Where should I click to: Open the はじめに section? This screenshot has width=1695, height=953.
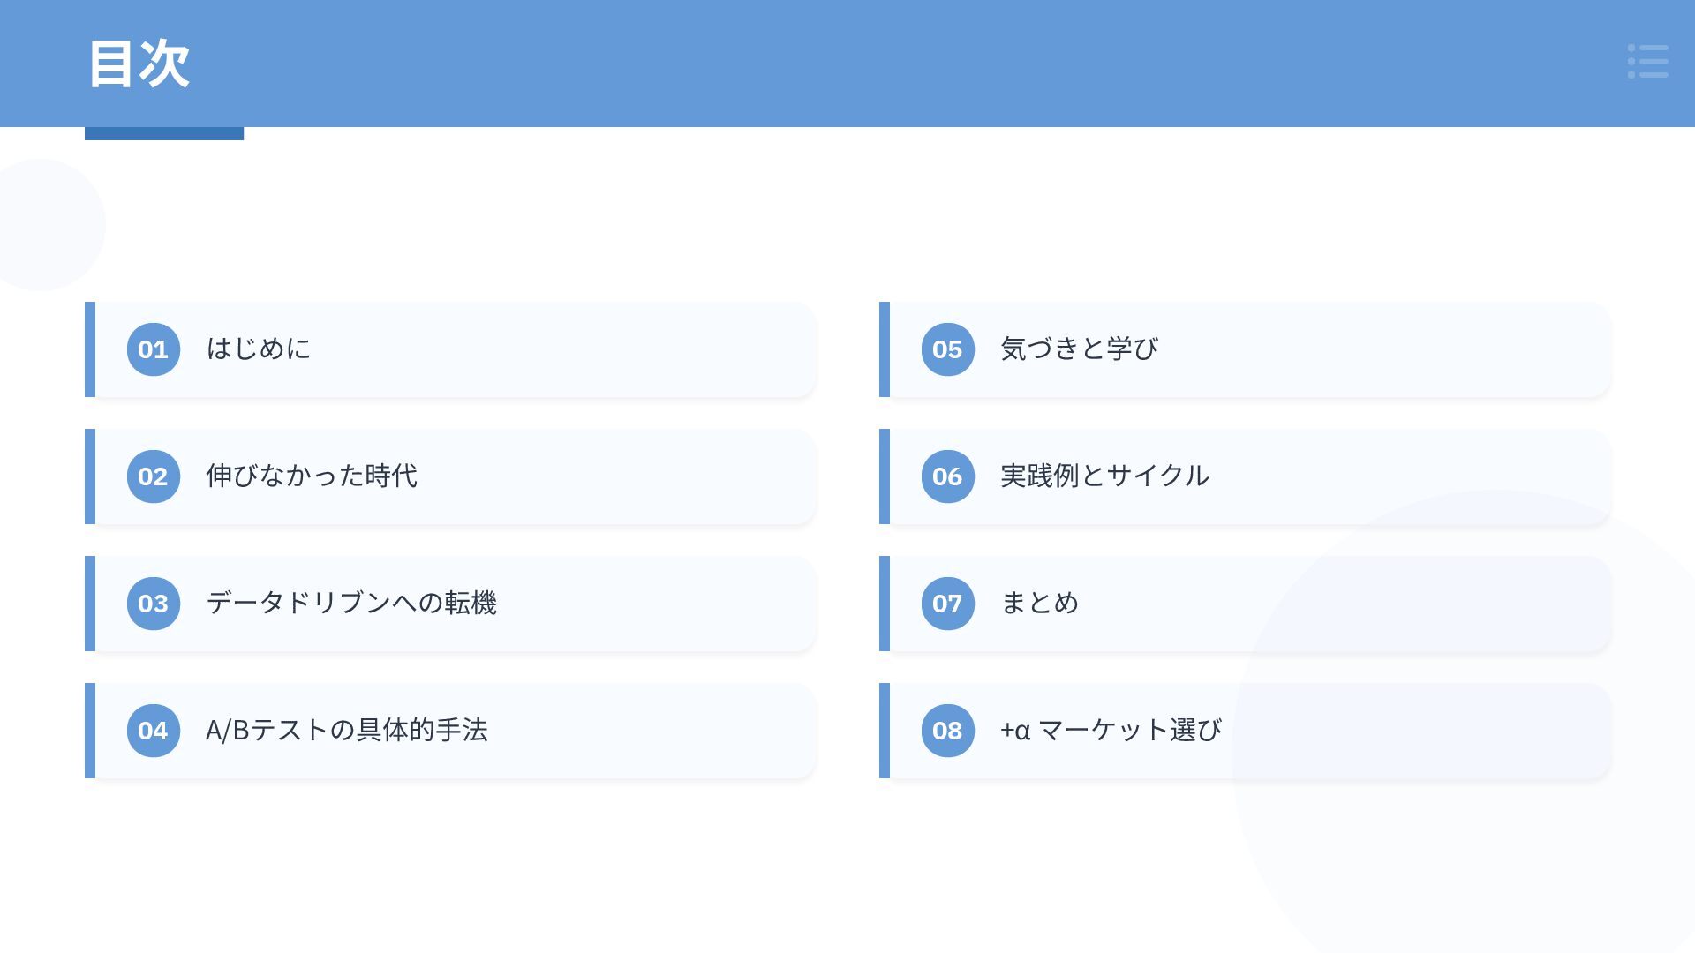click(450, 349)
